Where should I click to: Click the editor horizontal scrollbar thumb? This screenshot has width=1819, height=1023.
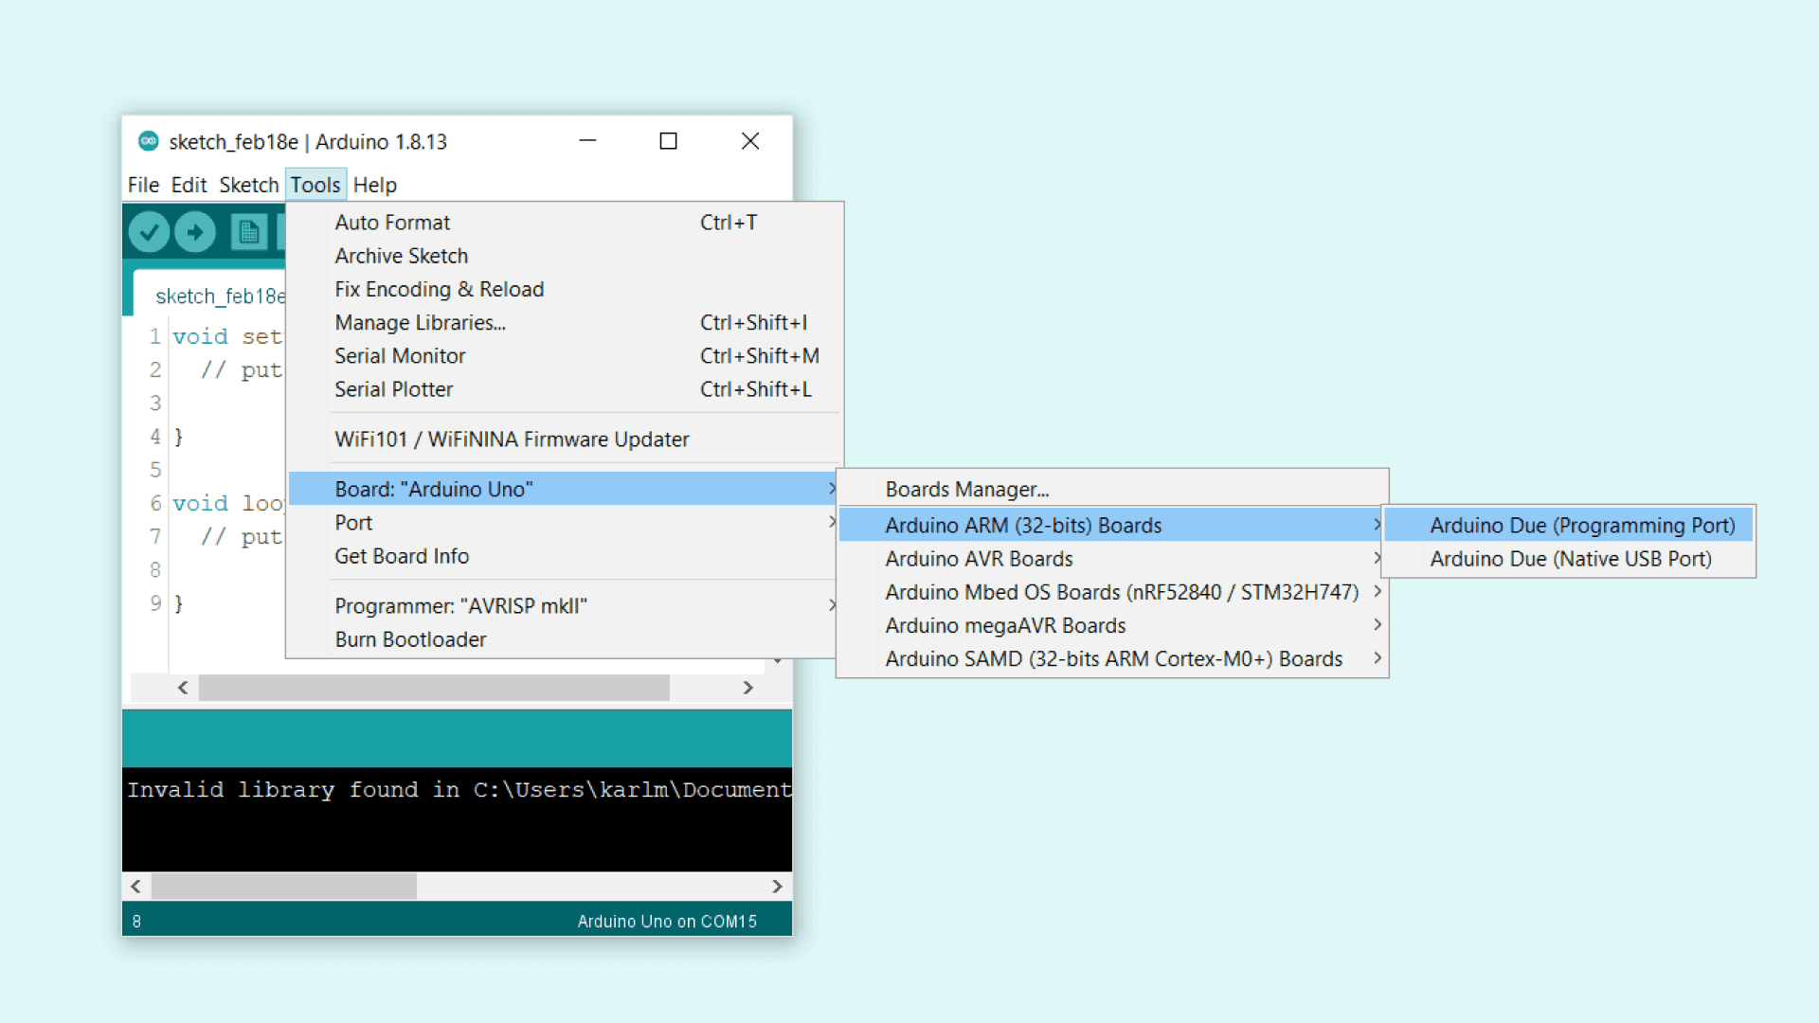(434, 688)
